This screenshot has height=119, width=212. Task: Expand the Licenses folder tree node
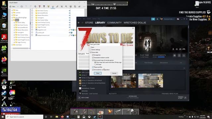click(x=12, y=13)
